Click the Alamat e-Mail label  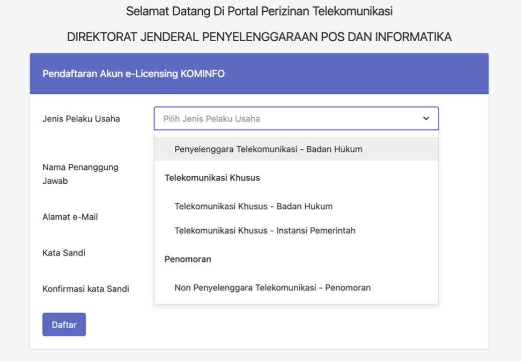pos(70,217)
